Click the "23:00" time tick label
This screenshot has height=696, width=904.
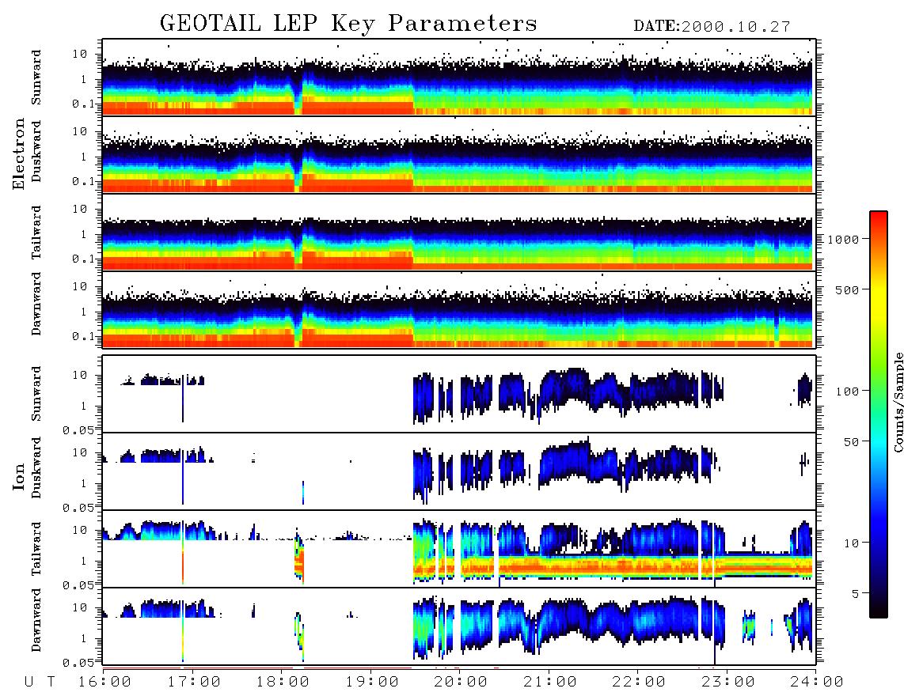point(728,682)
